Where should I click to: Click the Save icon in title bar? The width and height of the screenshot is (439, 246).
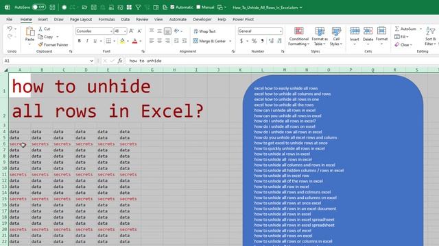coord(52,8)
